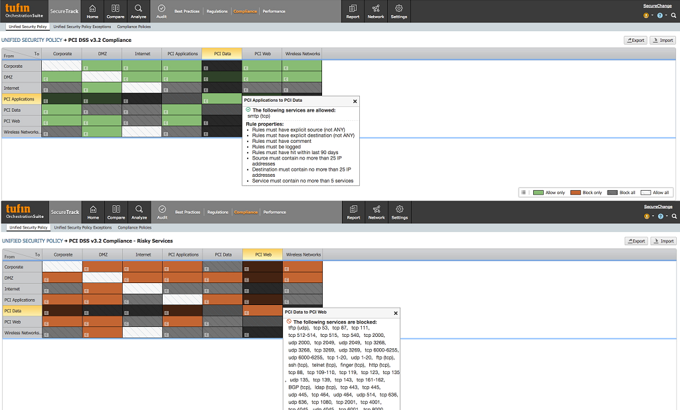
Task: Toggle the Allow only legend filter
Action: tap(550, 193)
